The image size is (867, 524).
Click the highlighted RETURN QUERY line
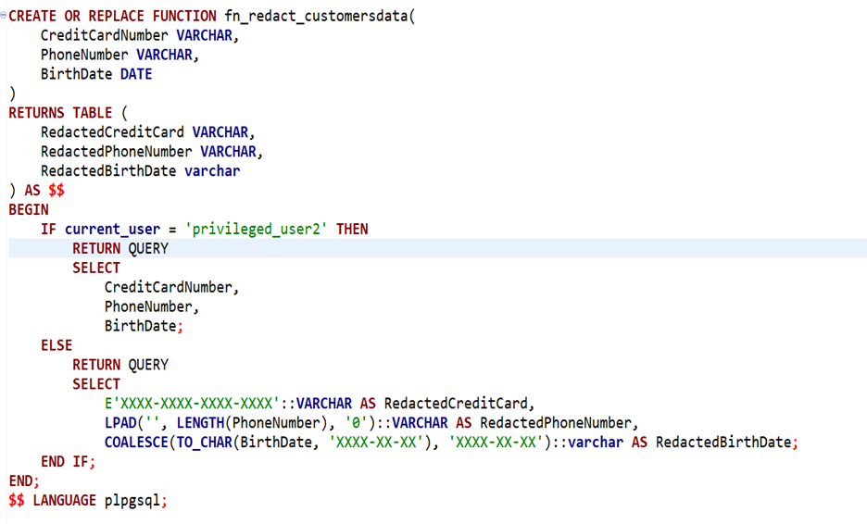pyautogui.click(x=120, y=248)
